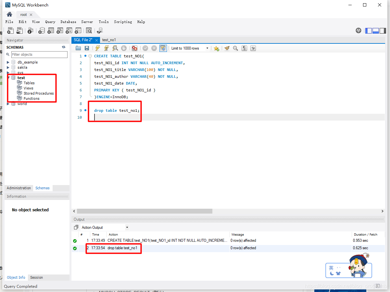390x292 pixels.
Task: Open the object inspector from main toolbar
Action: point(30,30)
